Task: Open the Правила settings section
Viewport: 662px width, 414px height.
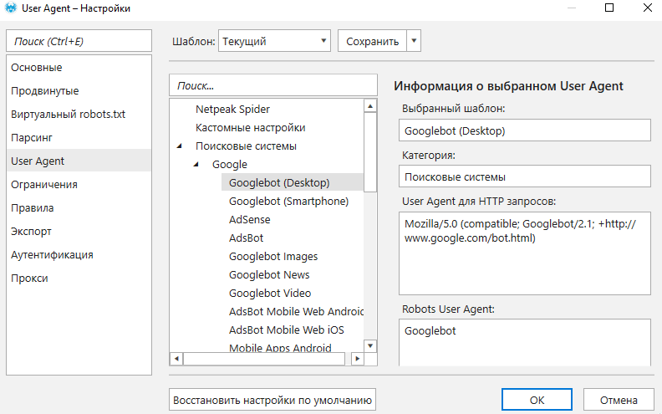Action: [x=79, y=208]
